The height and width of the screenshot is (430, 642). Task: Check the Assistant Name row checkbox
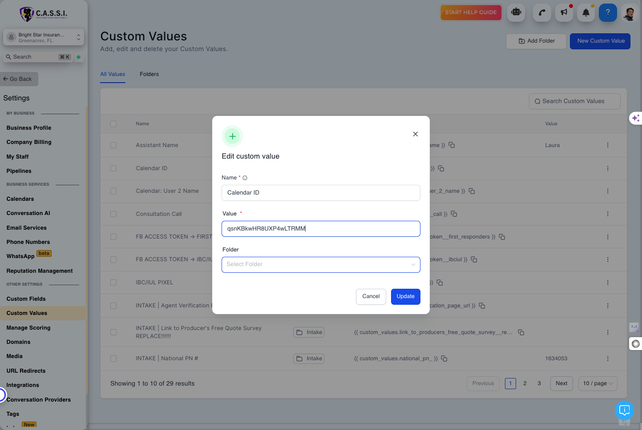(x=113, y=145)
